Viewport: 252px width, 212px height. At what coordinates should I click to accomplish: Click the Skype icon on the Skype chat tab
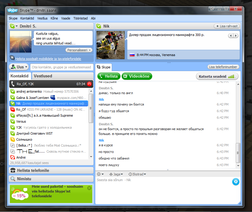tap(99, 67)
